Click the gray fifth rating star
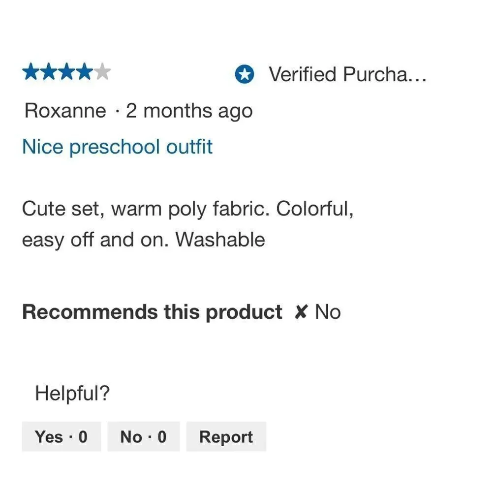 [x=102, y=72]
